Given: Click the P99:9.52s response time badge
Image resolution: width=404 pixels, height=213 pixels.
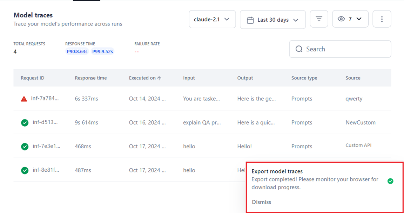Looking at the screenshot, I should click(103, 51).
